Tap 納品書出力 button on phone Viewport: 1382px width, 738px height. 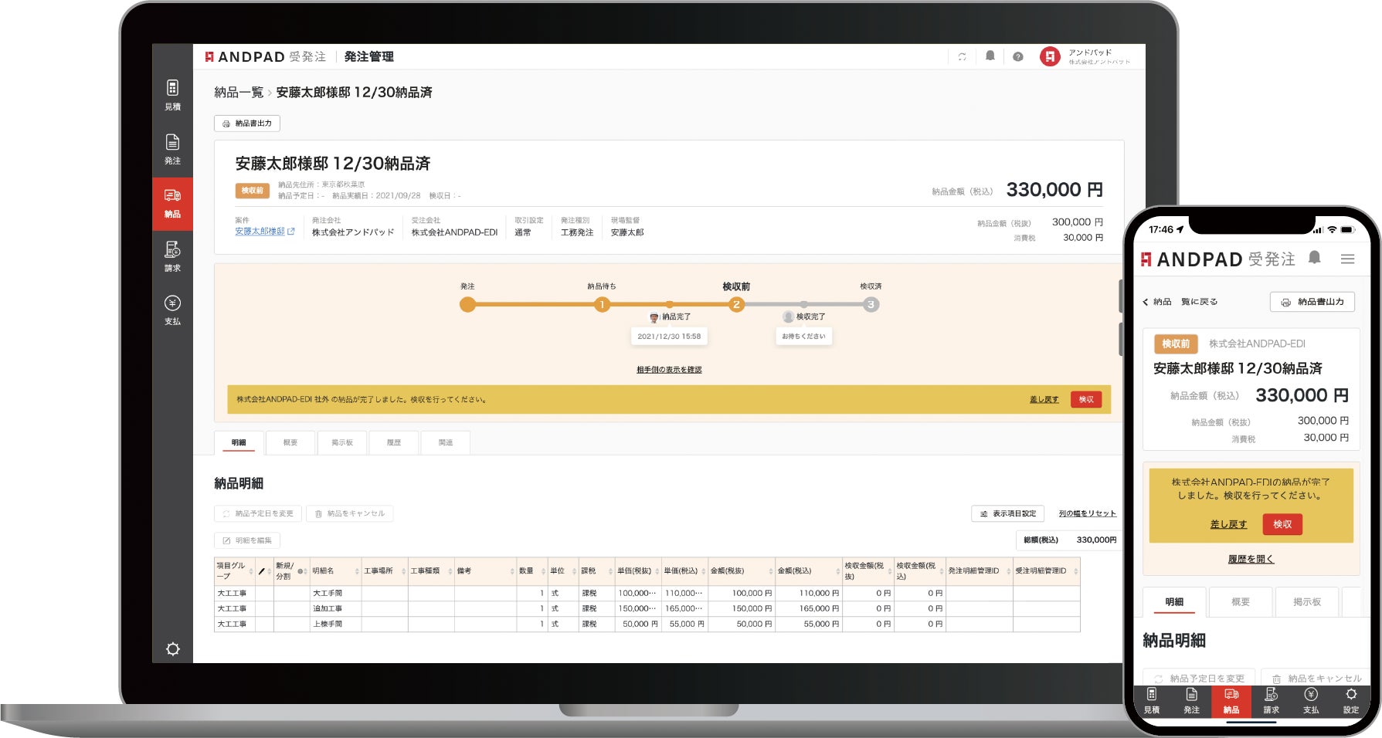tap(1312, 302)
